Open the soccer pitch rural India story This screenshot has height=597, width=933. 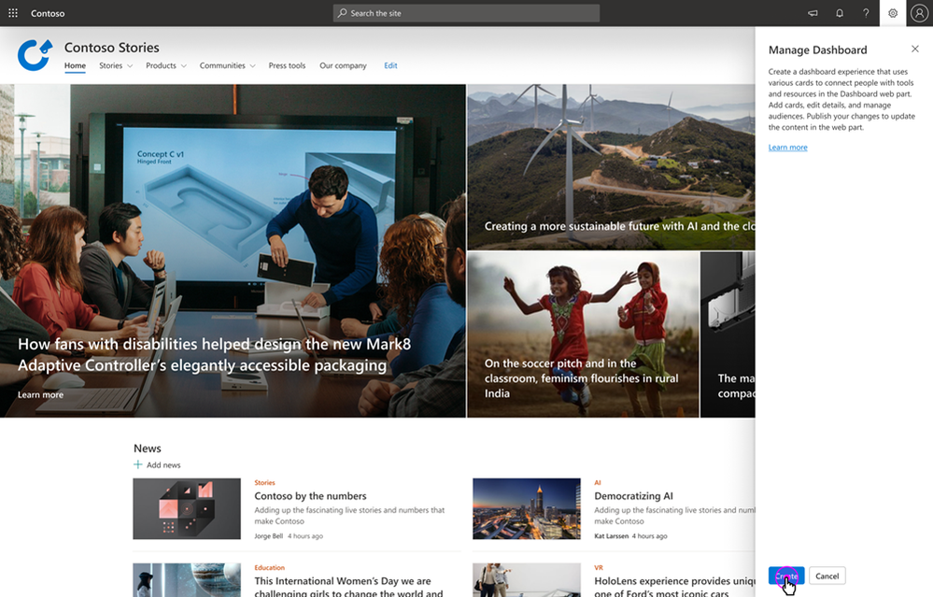click(x=583, y=334)
